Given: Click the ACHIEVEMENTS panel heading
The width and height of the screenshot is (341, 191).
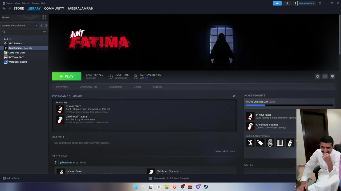Looking at the screenshot, I should pyautogui.click(x=255, y=95).
